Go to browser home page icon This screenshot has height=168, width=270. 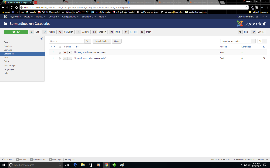click(x=16, y=7)
